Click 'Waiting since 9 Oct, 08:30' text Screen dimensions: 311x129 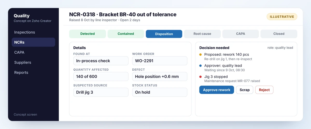[224, 70]
